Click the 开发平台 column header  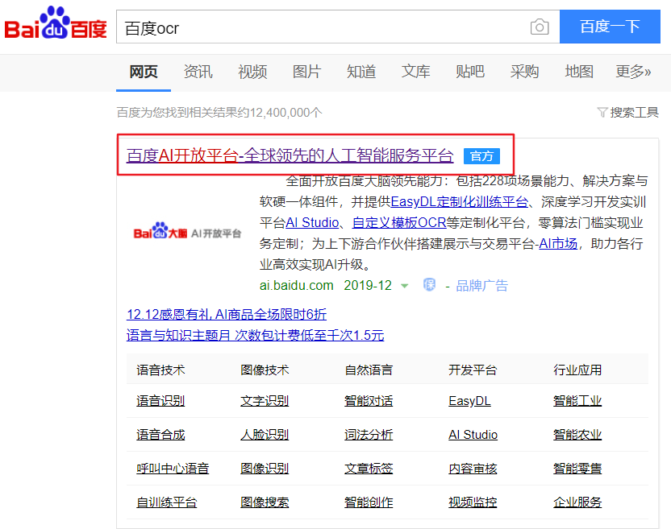pos(473,370)
